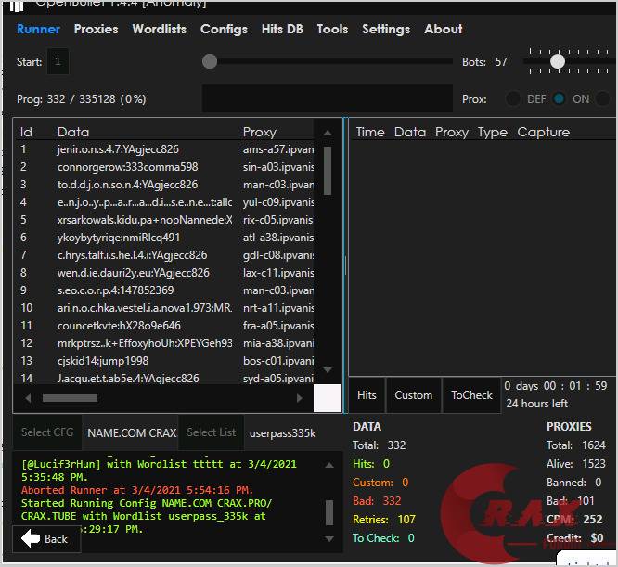Screen dimensions: 618x567
Task: Click the hits Time column header
Action: 370,132
